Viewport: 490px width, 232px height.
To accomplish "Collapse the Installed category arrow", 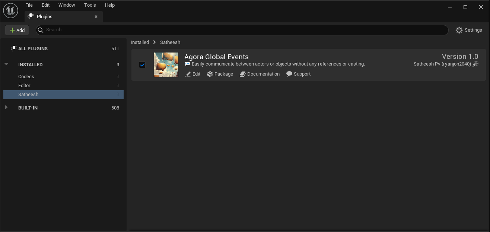I will [6, 64].
